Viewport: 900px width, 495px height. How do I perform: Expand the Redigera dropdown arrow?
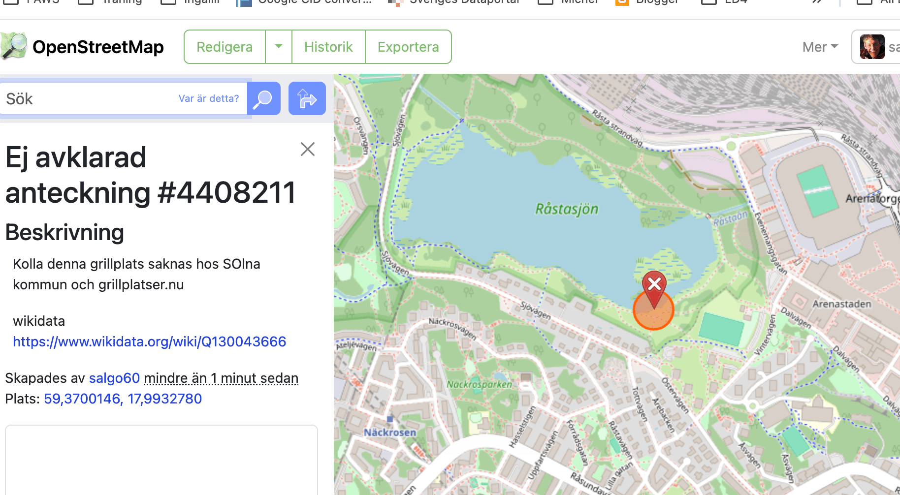(x=279, y=47)
